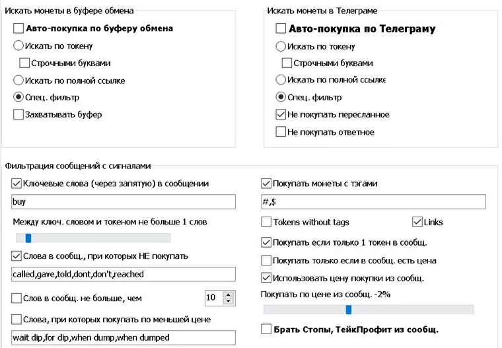Toggle «Ключевые слова (через запятую) в сообщении»
The height and width of the screenshot is (348, 502).
17,184
